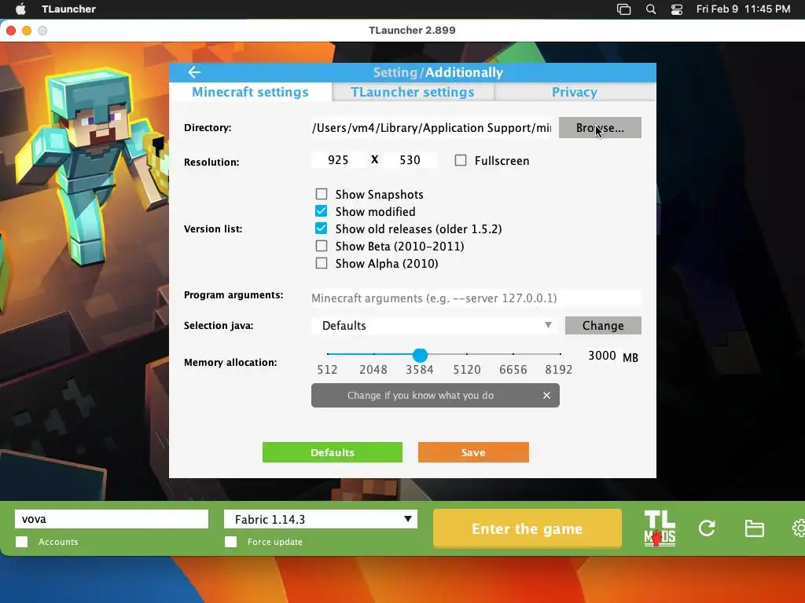Enable the Fullscreen checkbox

coord(461,160)
